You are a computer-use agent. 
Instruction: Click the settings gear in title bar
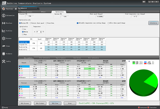pyautogui.click(x=144, y=2)
